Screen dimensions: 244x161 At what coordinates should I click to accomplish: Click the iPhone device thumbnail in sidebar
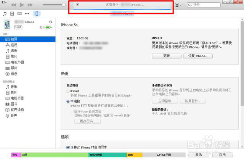point(7,24)
